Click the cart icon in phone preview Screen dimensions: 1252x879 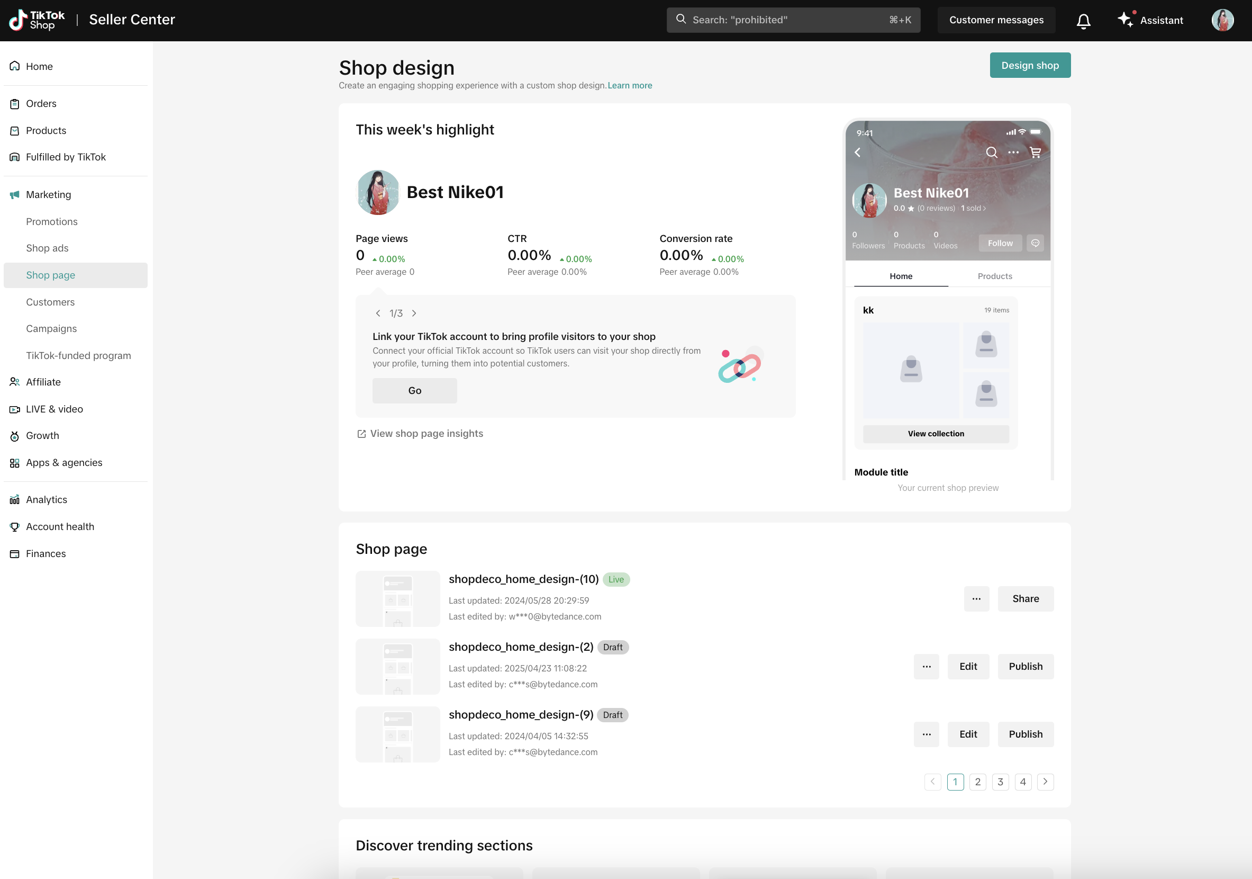pyautogui.click(x=1035, y=153)
